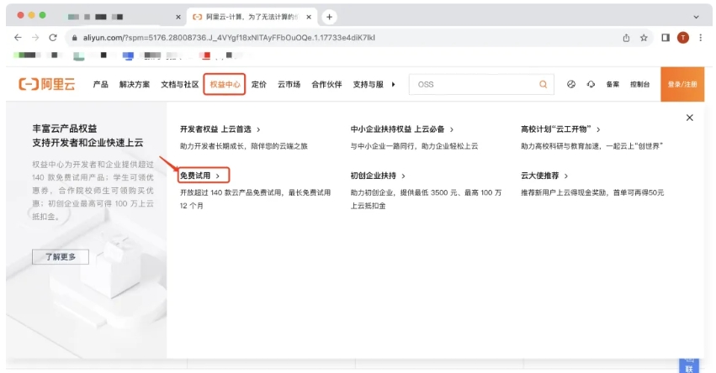Click text 与中小企业一路同行，助力企业轻松上云
Viewport: 716px width, 373px height.
pos(414,146)
